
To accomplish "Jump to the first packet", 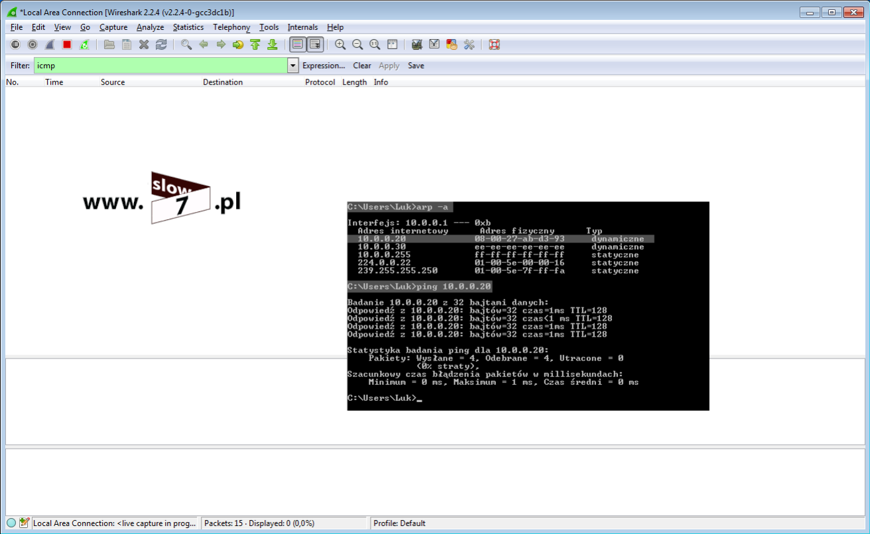I will click(255, 44).
